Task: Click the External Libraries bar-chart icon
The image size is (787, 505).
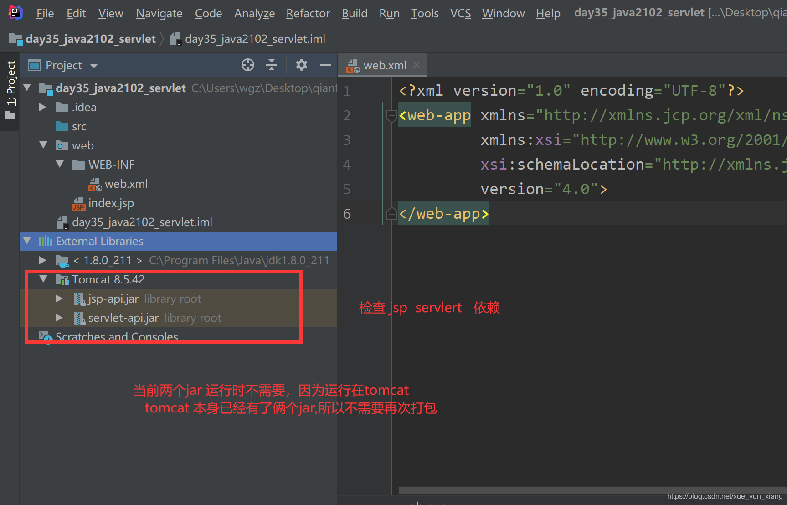Action: [46, 241]
